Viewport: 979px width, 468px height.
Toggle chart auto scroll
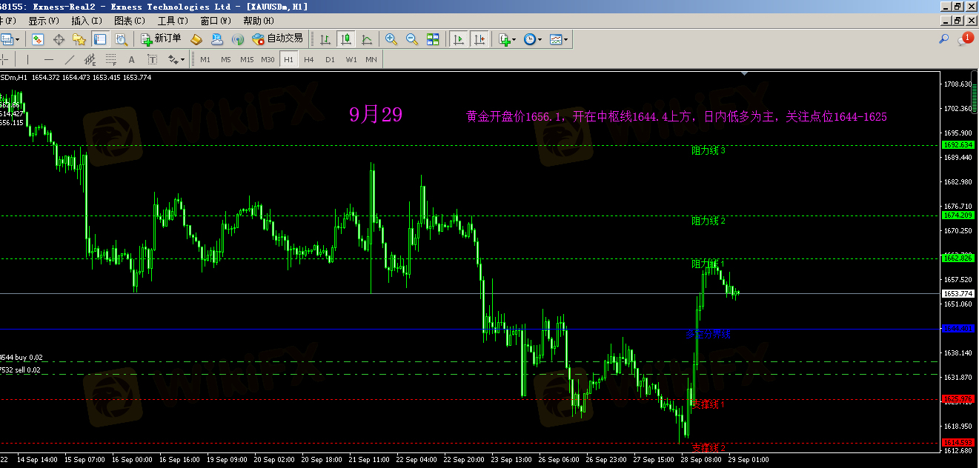point(459,39)
